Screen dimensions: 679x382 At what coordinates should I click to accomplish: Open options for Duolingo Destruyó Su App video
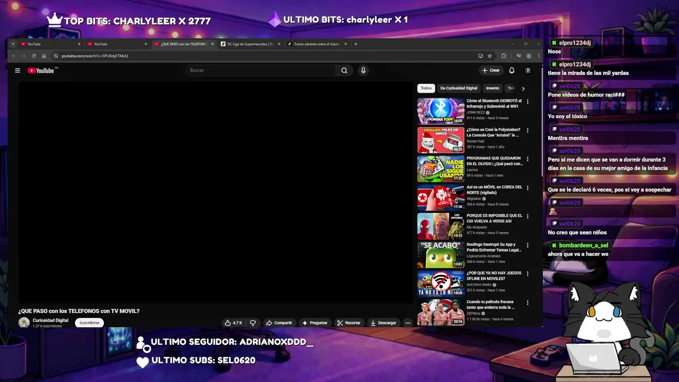tap(527, 245)
